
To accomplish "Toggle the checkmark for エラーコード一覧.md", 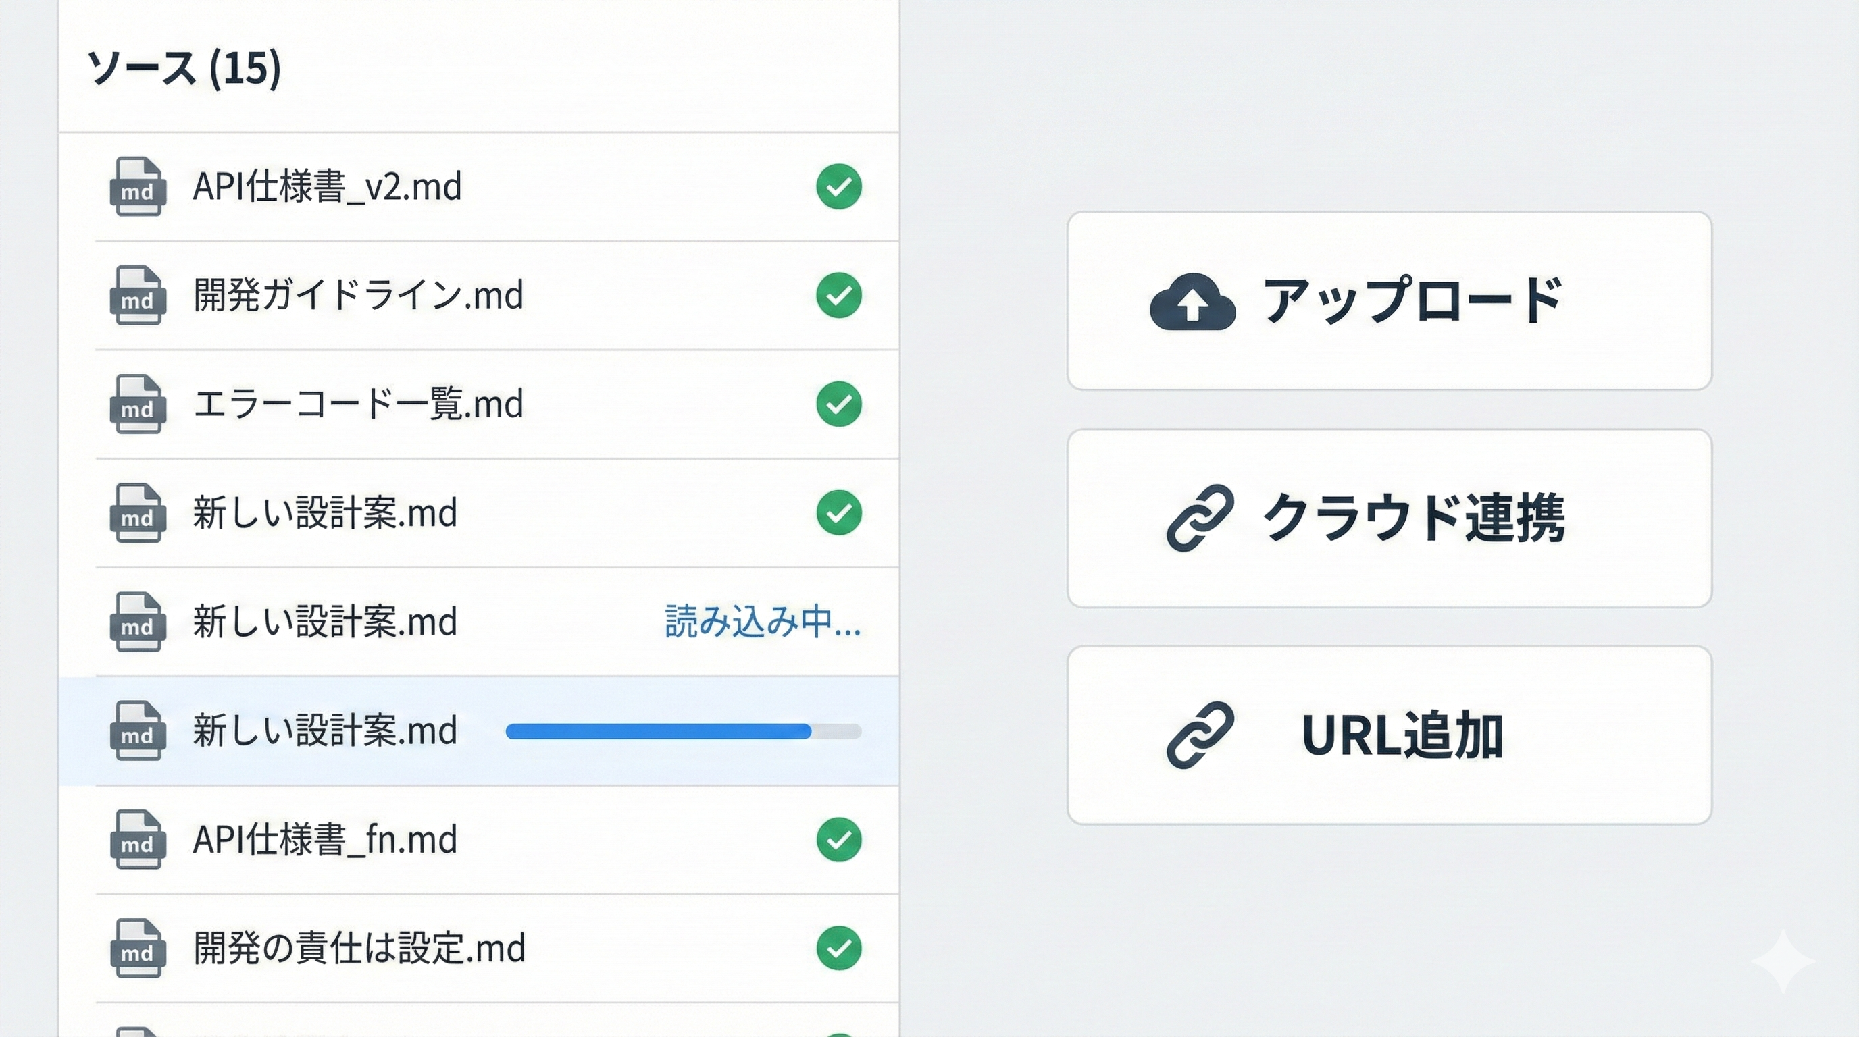I will [838, 405].
